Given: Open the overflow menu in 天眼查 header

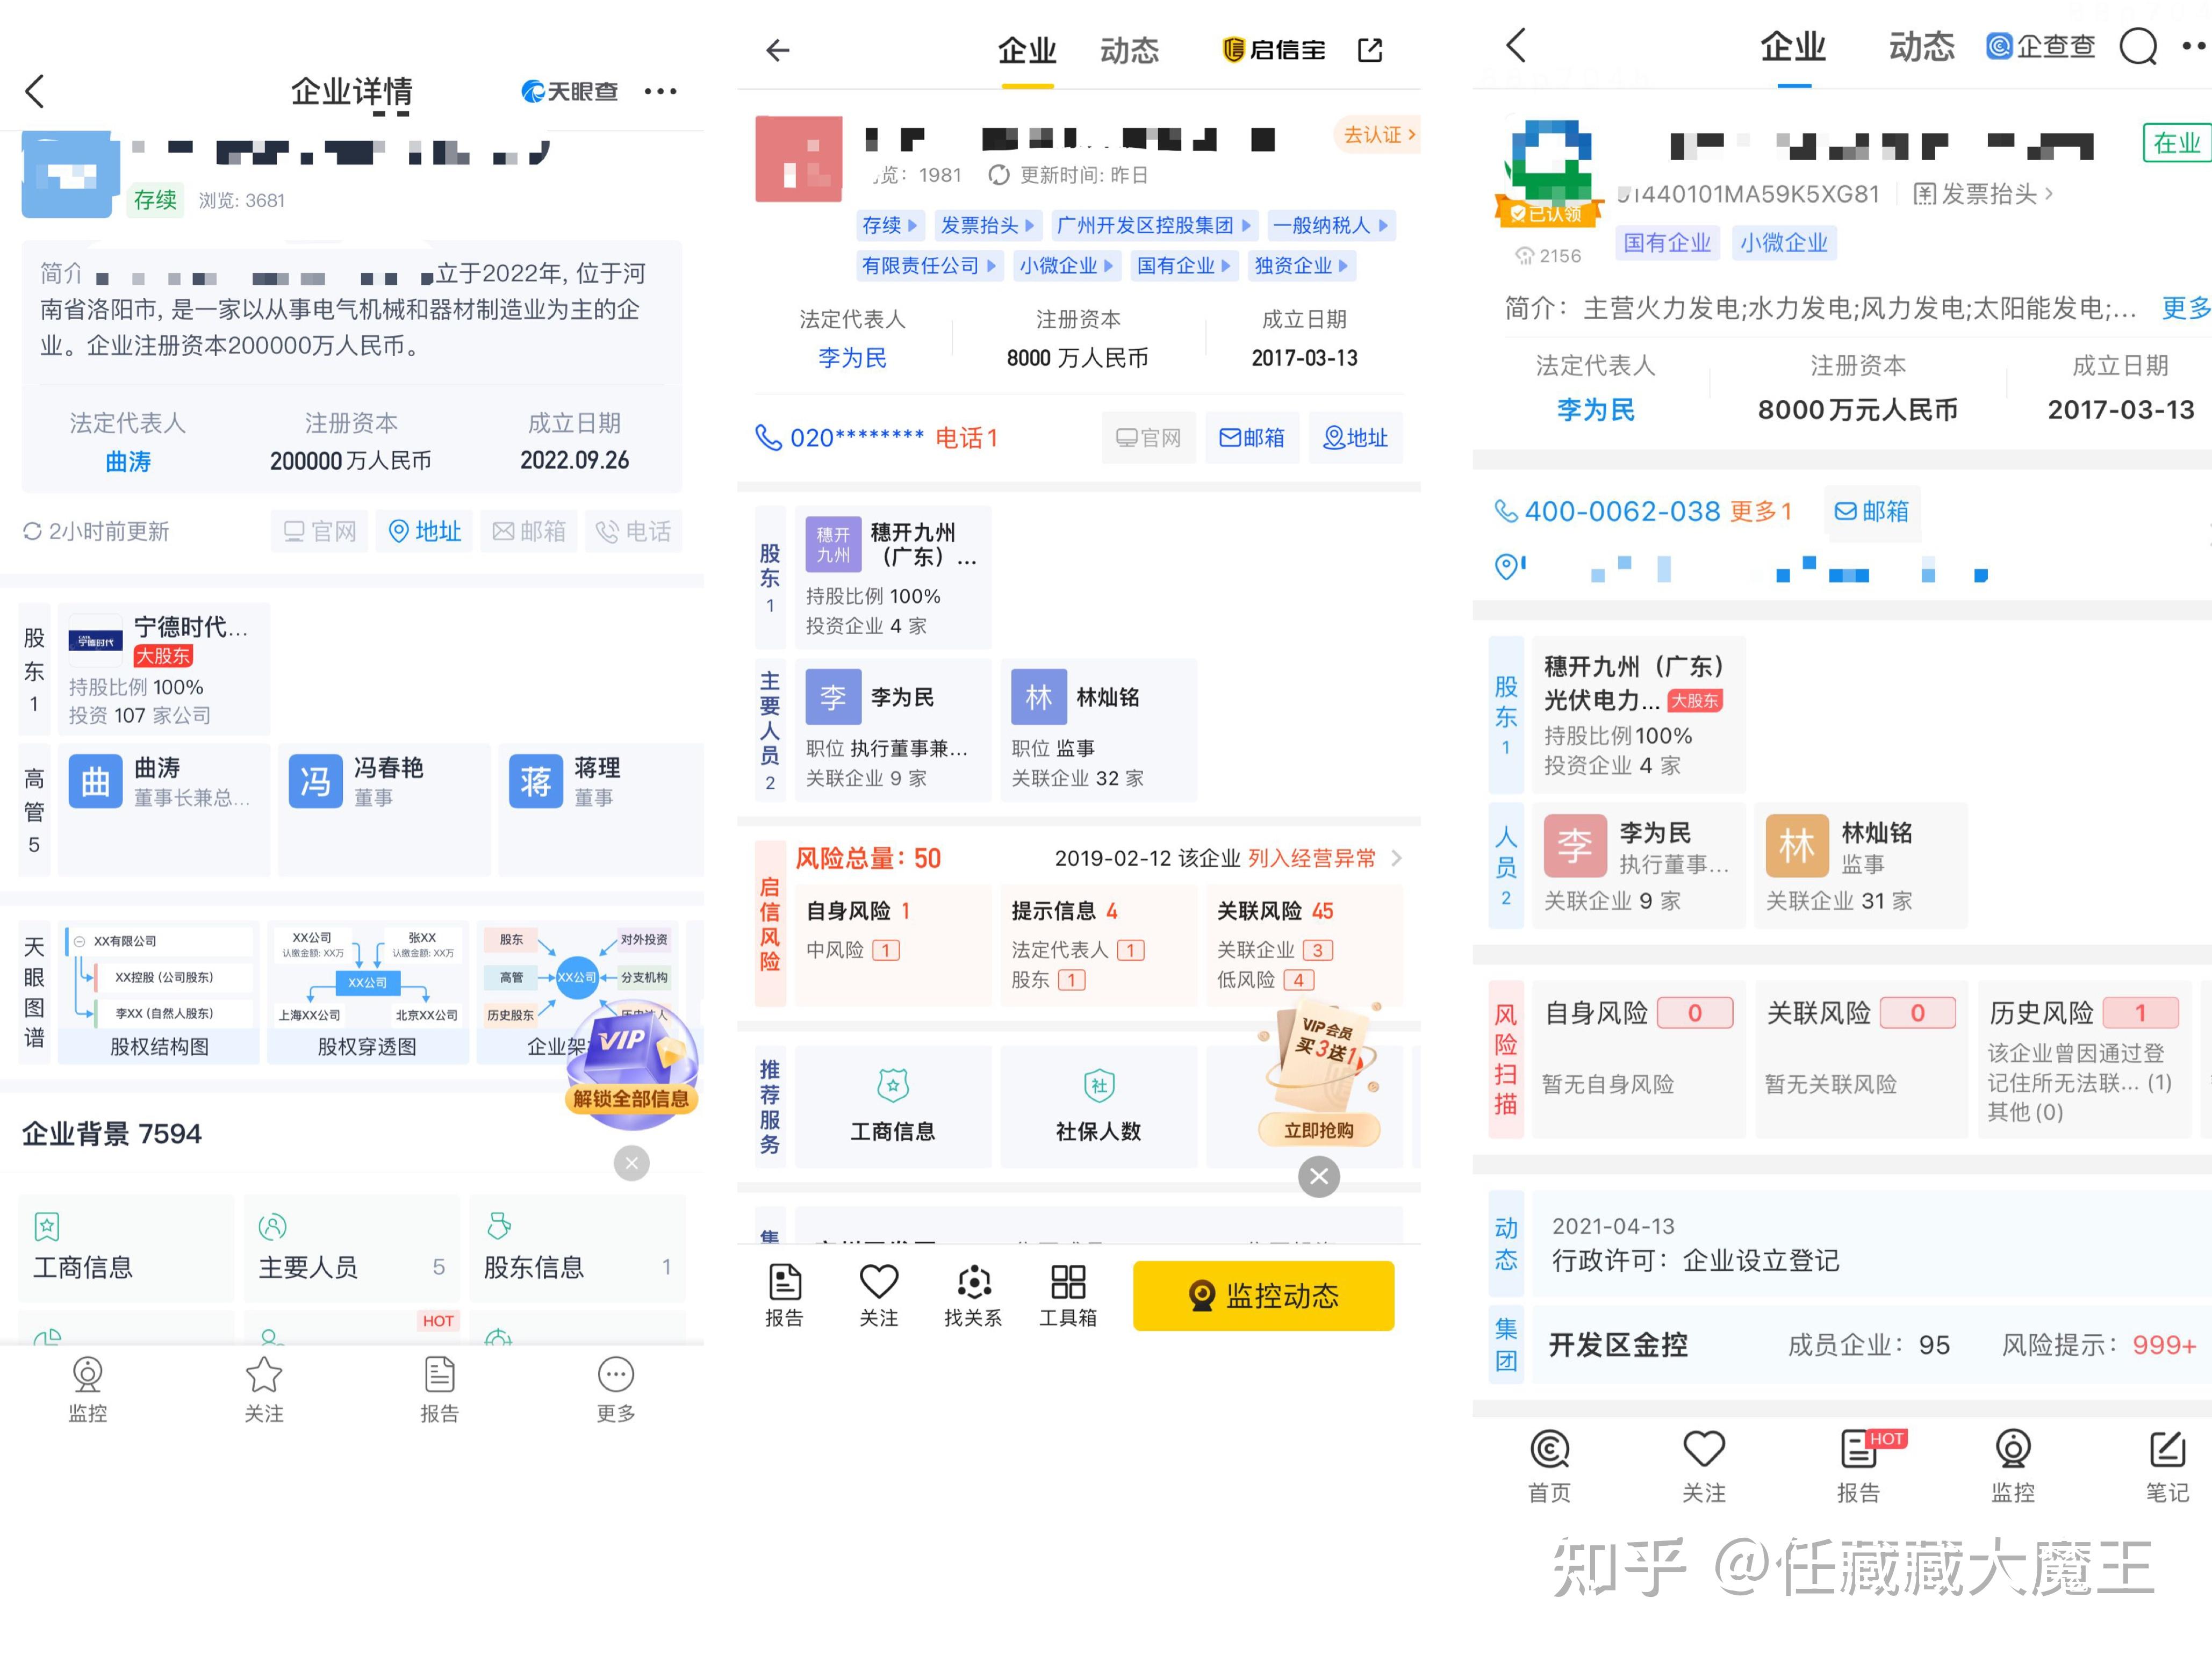Looking at the screenshot, I should point(661,91).
